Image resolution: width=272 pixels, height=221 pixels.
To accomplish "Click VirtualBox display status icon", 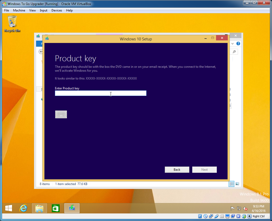I will 228,216.
